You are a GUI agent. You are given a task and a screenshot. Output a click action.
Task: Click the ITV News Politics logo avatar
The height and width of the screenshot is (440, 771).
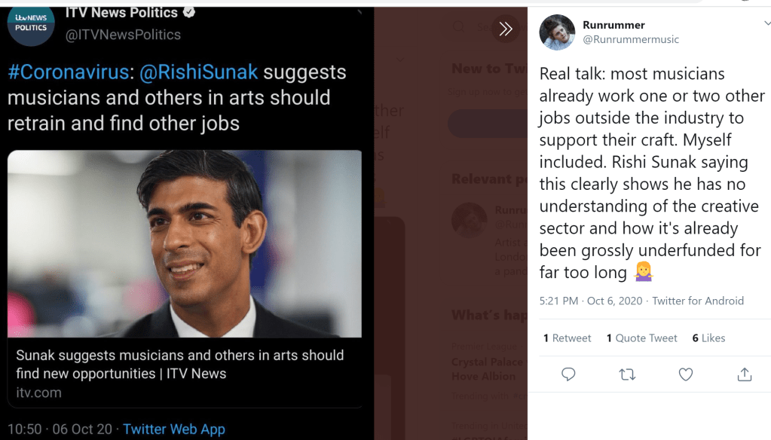pos(31,23)
